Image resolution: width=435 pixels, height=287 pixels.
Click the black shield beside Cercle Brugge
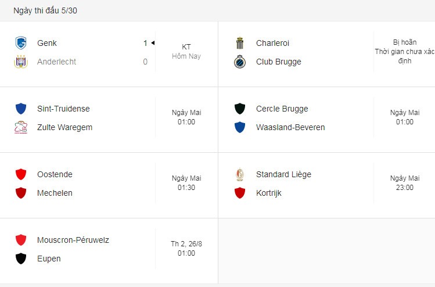click(240, 109)
